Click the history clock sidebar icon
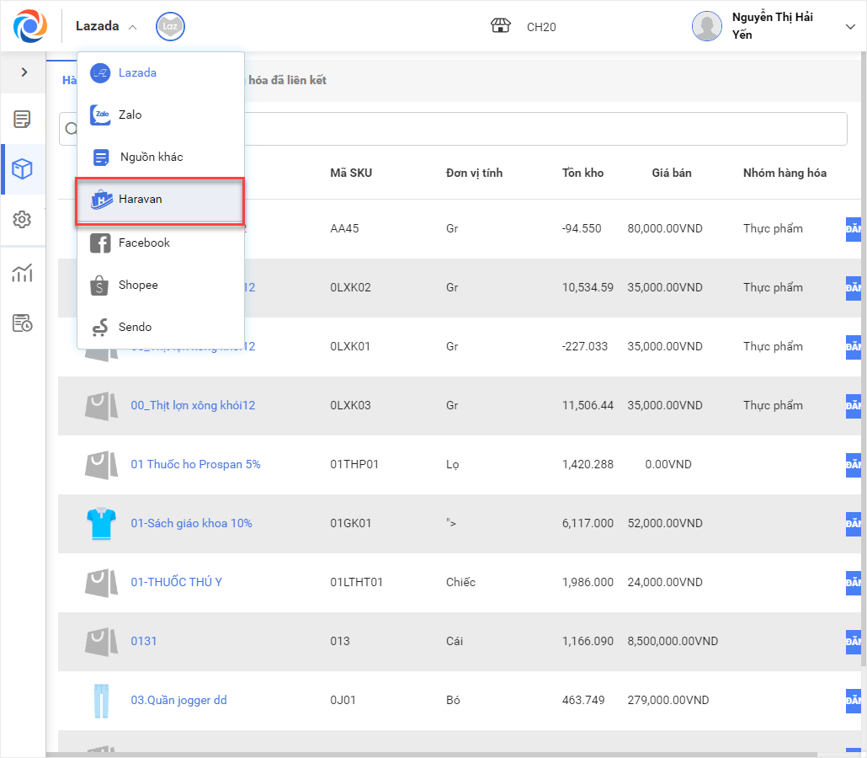 point(23,323)
